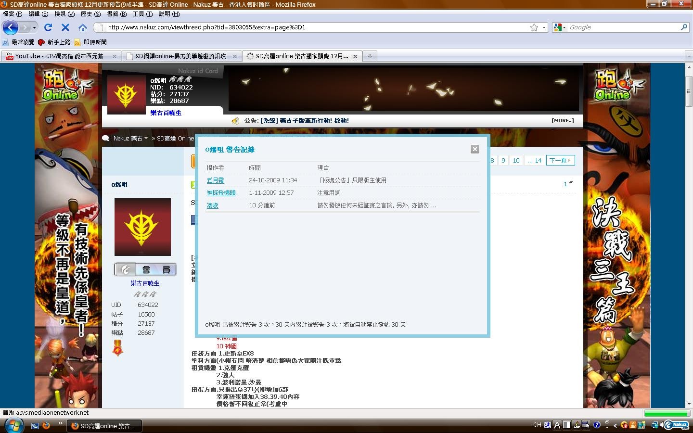Click the Firefox taskbar button SD高達online
Viewport: 693px width, 433px height.
tap(103, 426)
